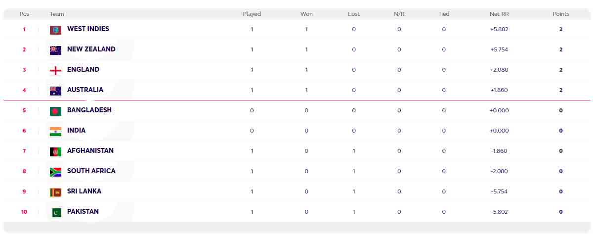Open the AFGHANISTAN team link
The height and width of the screenshot is (236, 595).
tap(90, 151)
